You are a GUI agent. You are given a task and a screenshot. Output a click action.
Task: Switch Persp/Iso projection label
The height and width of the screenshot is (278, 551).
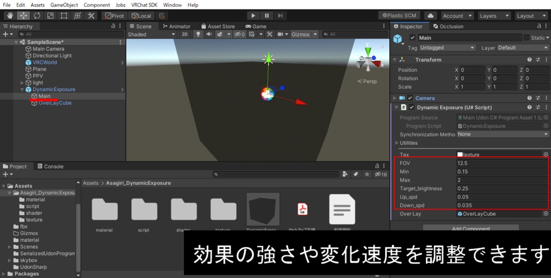pyautogui.click(x=367, y=81)
